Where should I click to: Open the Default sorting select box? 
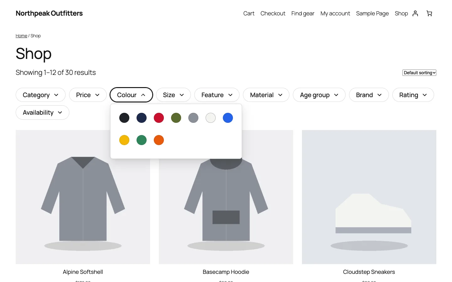419,73
